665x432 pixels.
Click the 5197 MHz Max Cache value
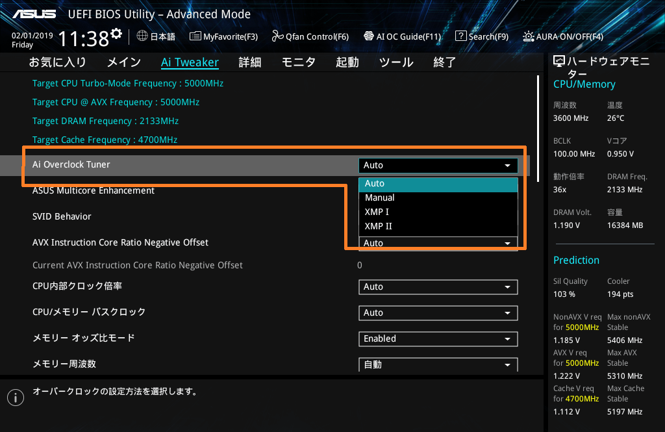(x=625, y=412)
